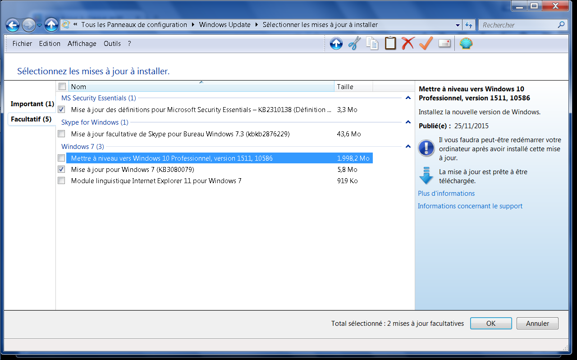
Task: Click the Copy pages toolbar icon
Action: coord(372,44)
